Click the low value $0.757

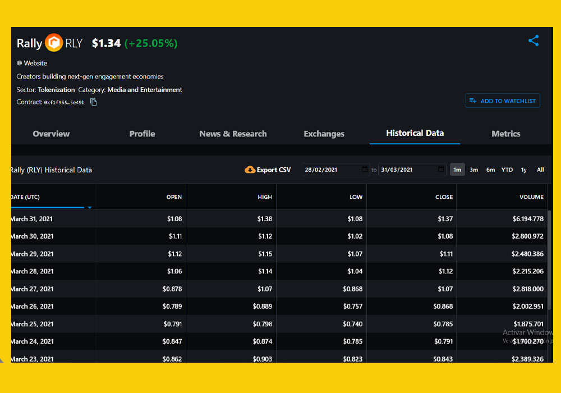[x=353, y=307]
